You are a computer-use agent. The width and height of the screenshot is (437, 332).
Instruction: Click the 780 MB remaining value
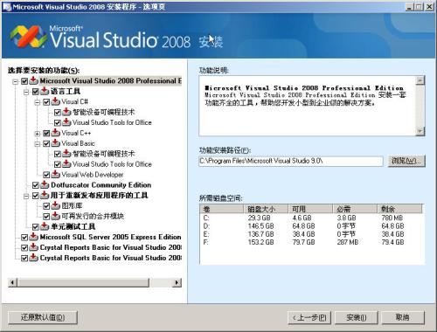(392, 218)
